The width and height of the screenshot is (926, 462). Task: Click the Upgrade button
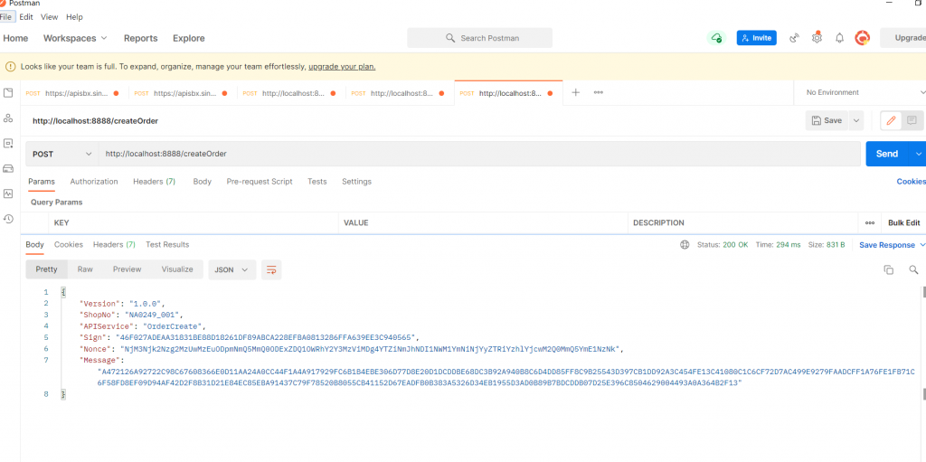pos(903,38)
